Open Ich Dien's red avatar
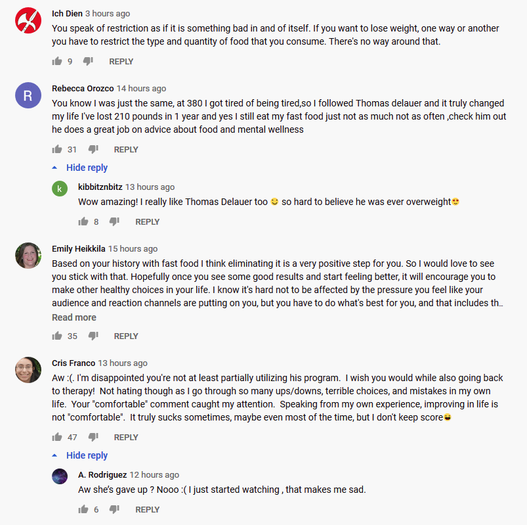Screen dimensions: 527x525 coord(28,20)
